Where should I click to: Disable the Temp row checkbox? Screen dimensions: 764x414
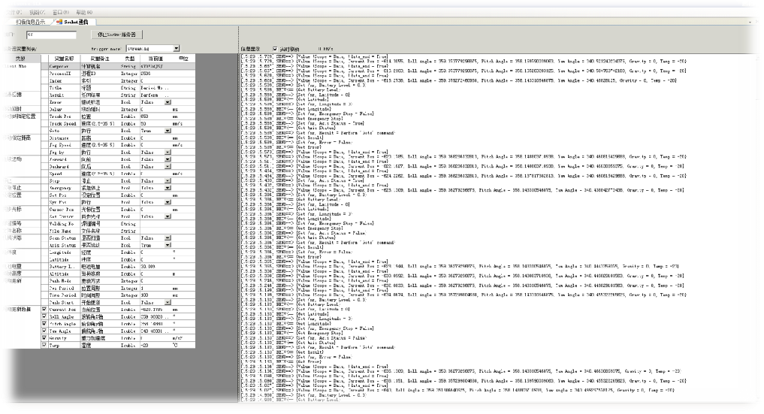pyautogui.click(x=44, y=345)
